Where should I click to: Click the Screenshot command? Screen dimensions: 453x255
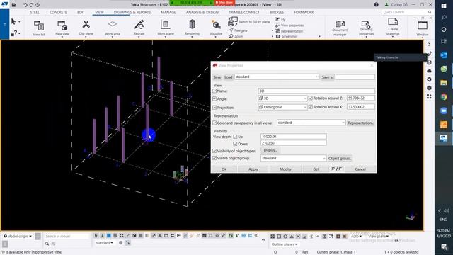(x=287, y=36)
